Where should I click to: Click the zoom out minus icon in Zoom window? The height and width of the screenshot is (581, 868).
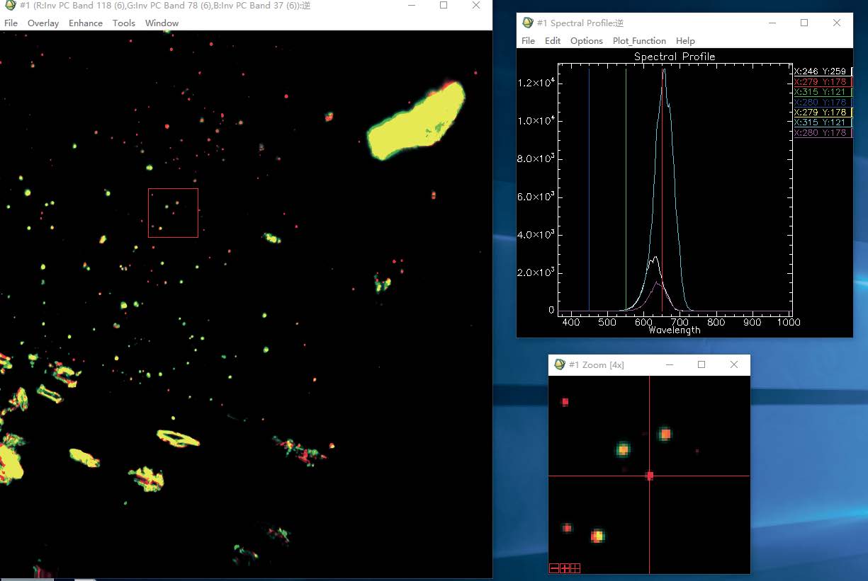tap(554, 568)
